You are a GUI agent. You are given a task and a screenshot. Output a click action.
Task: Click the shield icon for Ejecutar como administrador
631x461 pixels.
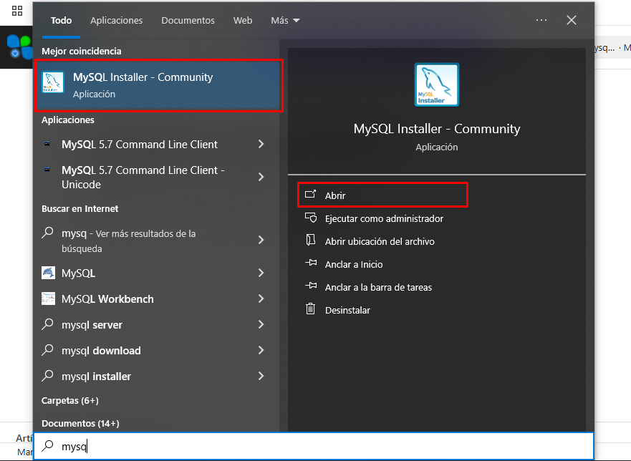311,218
